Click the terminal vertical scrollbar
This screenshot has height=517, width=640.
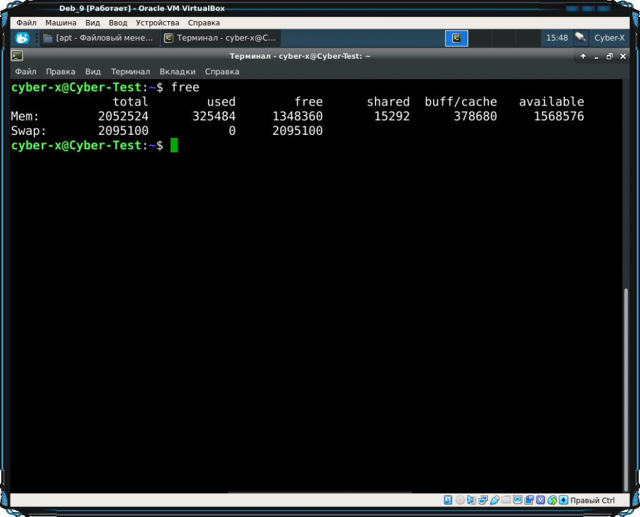[x=626, y=390]
